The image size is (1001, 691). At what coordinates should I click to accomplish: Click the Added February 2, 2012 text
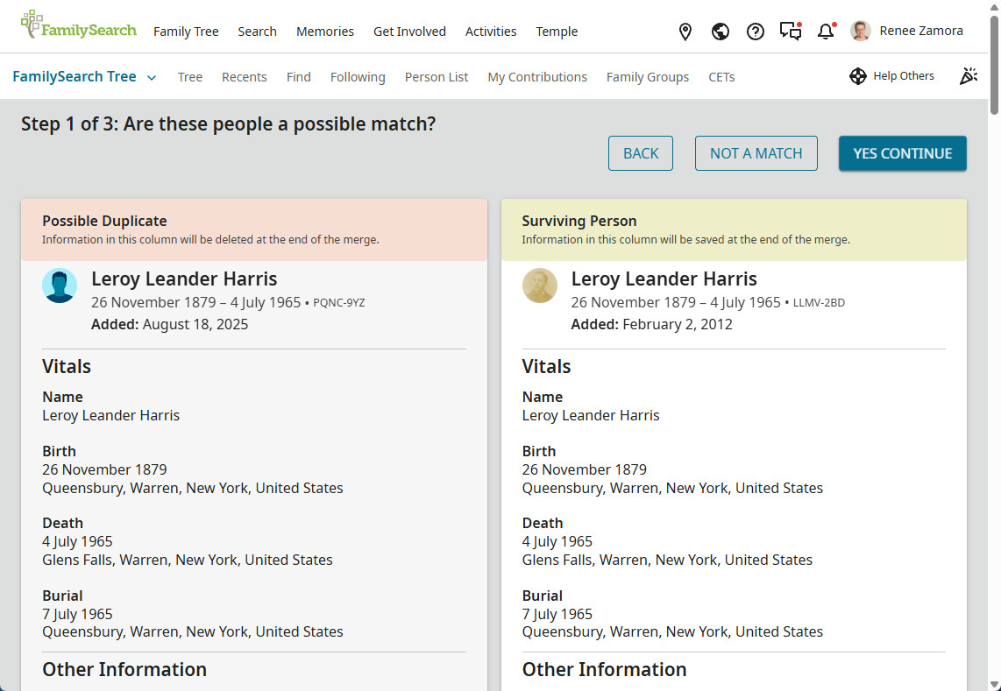click(x=652, y=324)
